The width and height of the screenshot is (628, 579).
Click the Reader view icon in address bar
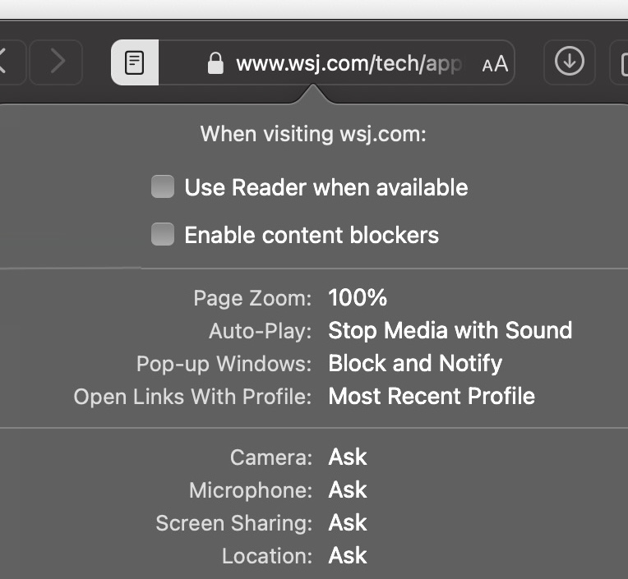pos(135,62)
